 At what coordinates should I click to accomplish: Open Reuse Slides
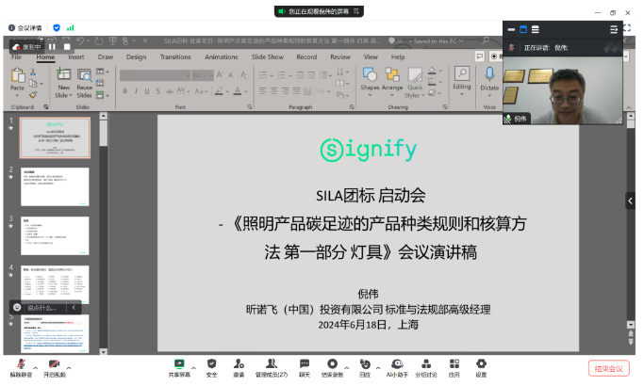tap(84, 83)
